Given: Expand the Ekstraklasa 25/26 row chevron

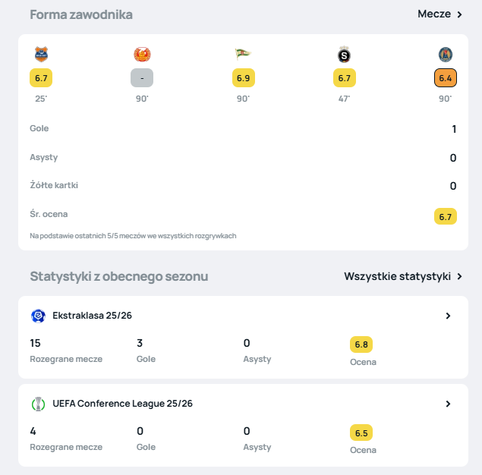Looking at the screenshot, I should [x=448, y=316].
